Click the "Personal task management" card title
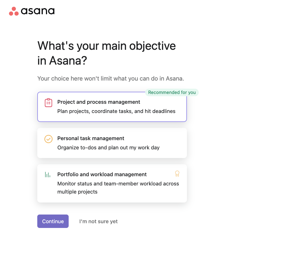Image resolution: width=292 pixels, height=259 pixels. tap(91, 138)
